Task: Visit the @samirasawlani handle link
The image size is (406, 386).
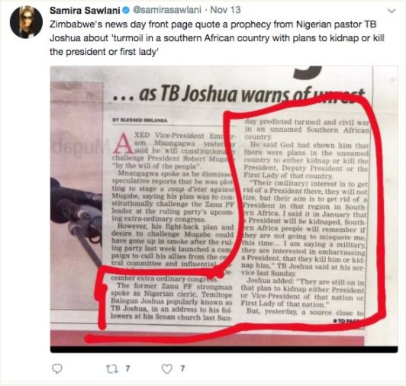Action: coord(167,10)
